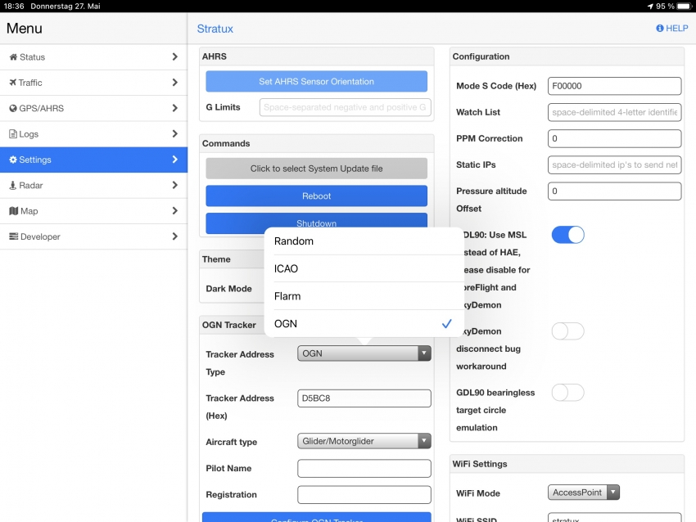This screenshot has width=696, height=522.
Task: Disable GDL90 Use MSL toggle
Action: click(x=567, y=235)
